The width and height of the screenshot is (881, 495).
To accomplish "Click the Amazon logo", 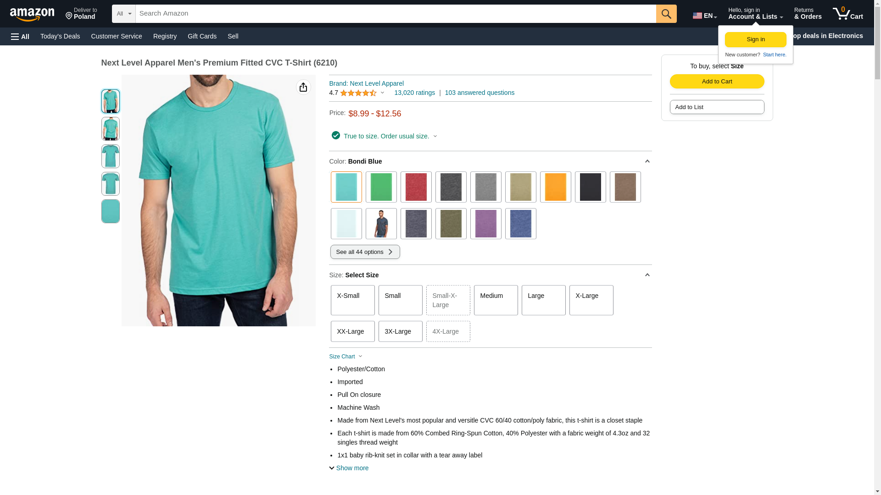I will pos(32,15).
